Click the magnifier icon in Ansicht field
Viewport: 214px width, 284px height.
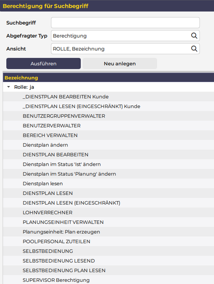pyautogui.click(x=194, y=49)
